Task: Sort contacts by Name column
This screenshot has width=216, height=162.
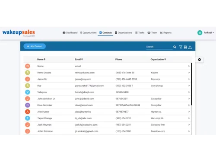Action: point(41,59)
